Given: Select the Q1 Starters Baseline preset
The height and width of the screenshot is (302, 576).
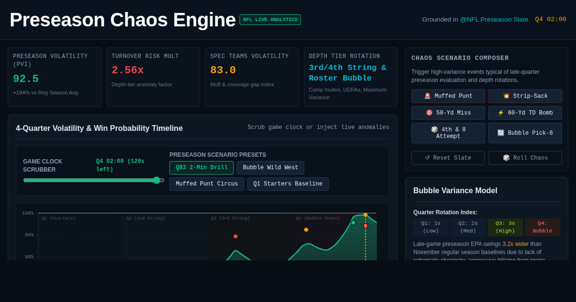Looking at the screenshot, I should pos(288,184).
